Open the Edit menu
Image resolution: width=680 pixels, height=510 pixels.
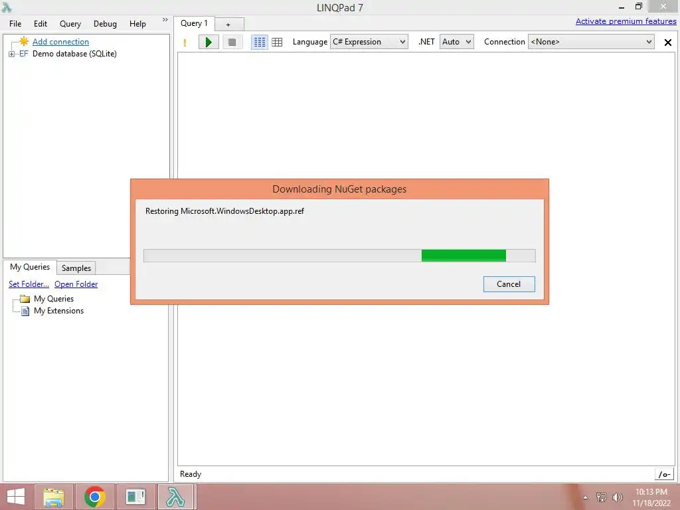click(x=41, y=24)
